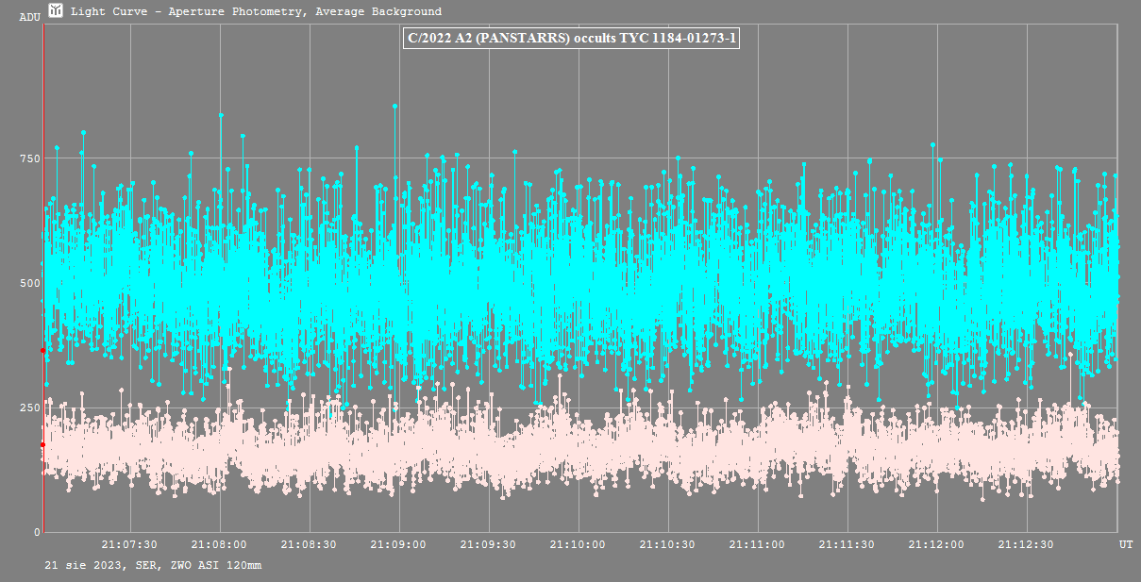Click the 250 value on the ADU axis
This screenshot has height=582, width=1141.
pos(30,407)
